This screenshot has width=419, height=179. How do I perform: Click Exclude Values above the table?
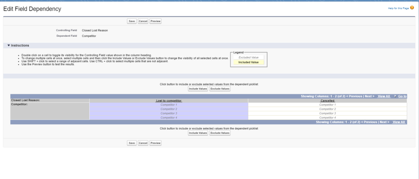[220, 89]
